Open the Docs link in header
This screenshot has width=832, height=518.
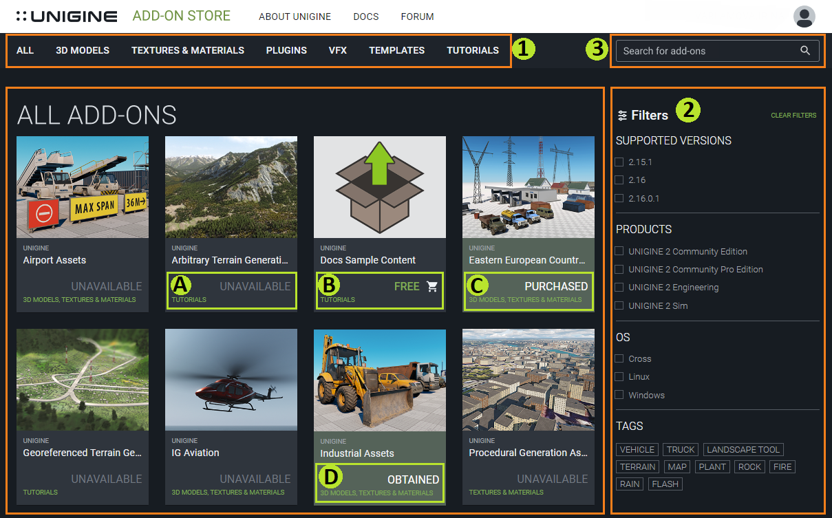pyautogui.click(x=365, y=17)
